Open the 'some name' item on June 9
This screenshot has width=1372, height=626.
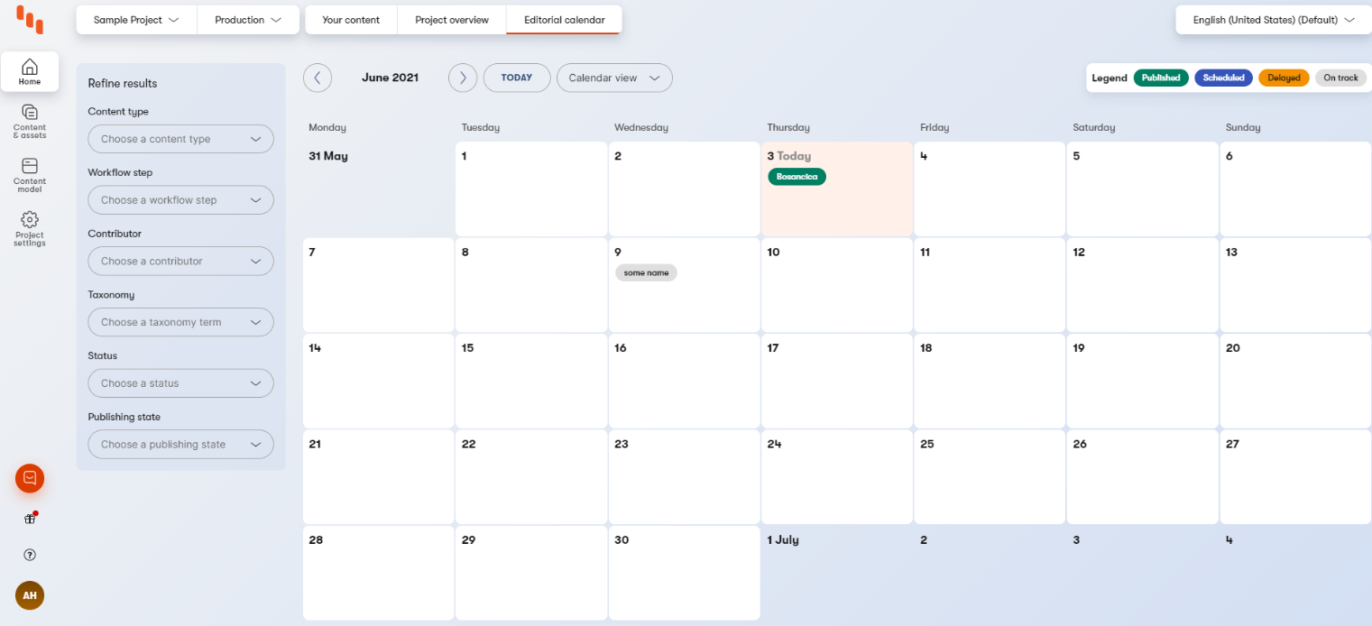(646, 272)
